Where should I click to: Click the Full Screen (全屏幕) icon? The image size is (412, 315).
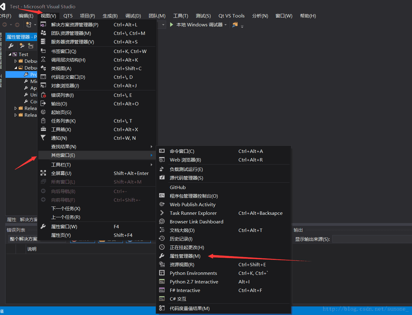43,173
